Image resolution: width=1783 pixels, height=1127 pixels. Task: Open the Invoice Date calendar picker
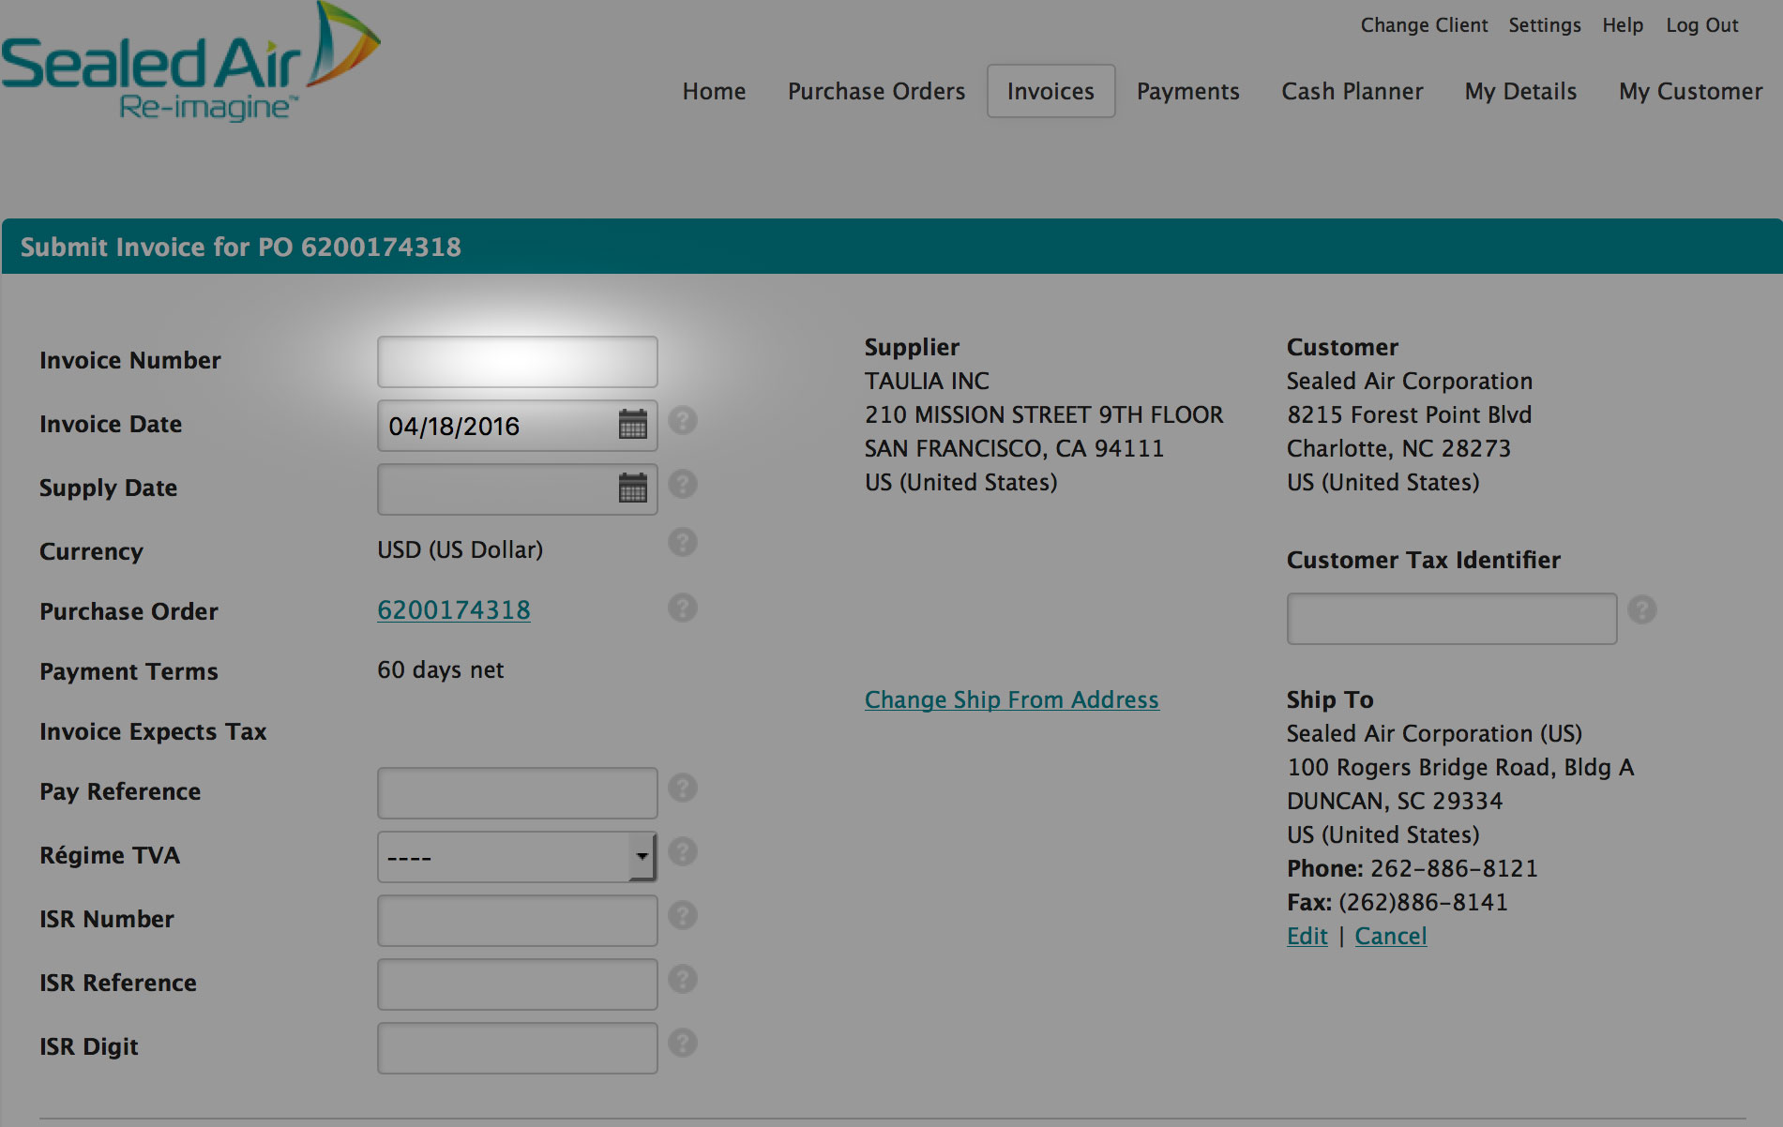[x=633, y=425]
